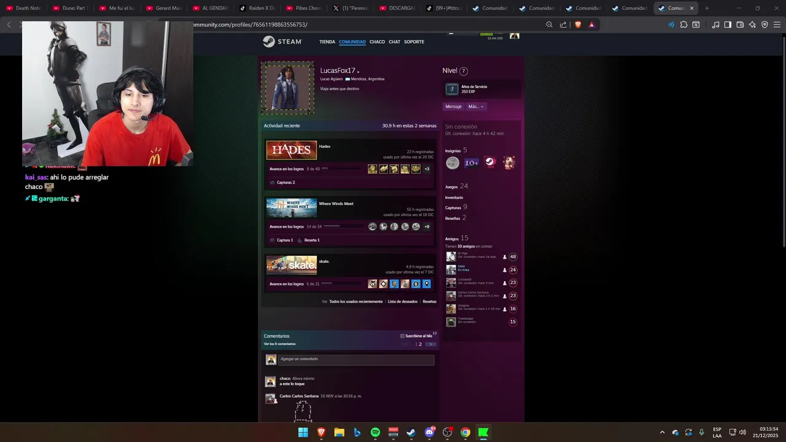The height and width of the screenshot is (442, 786).
Task: Open the music note playlist icon
Action: (715, 25)
